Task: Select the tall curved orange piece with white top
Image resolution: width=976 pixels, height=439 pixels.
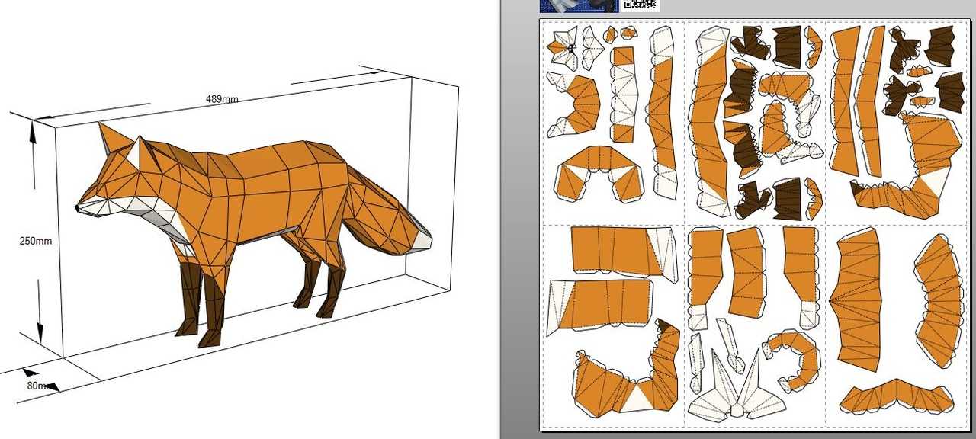Action: [709, 122]
